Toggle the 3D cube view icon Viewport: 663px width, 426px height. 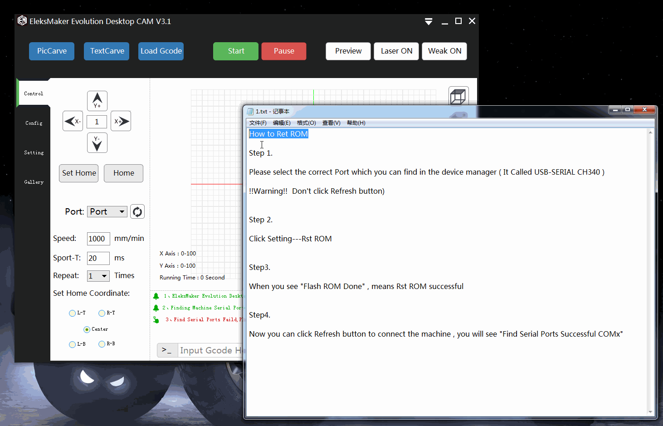tap(458, 97)
